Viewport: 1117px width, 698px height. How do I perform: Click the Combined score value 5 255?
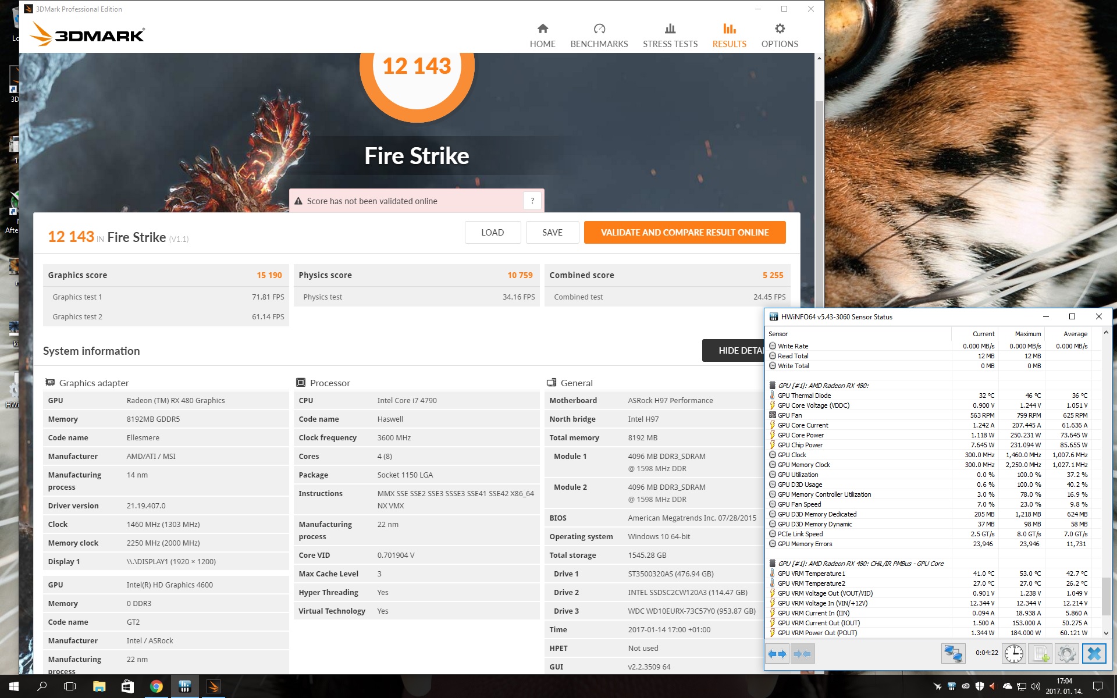coord(773,275)
